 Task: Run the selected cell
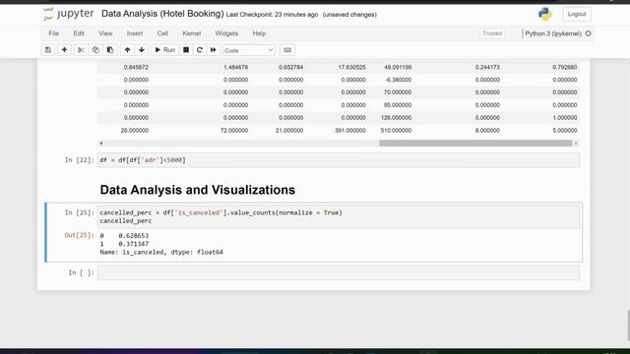point(164,50)
